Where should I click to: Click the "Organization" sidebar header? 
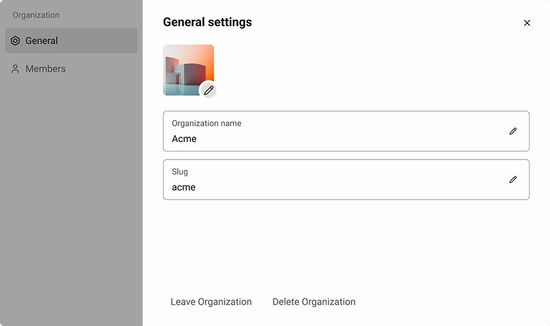pyautogui.click(x=36, y=15)
